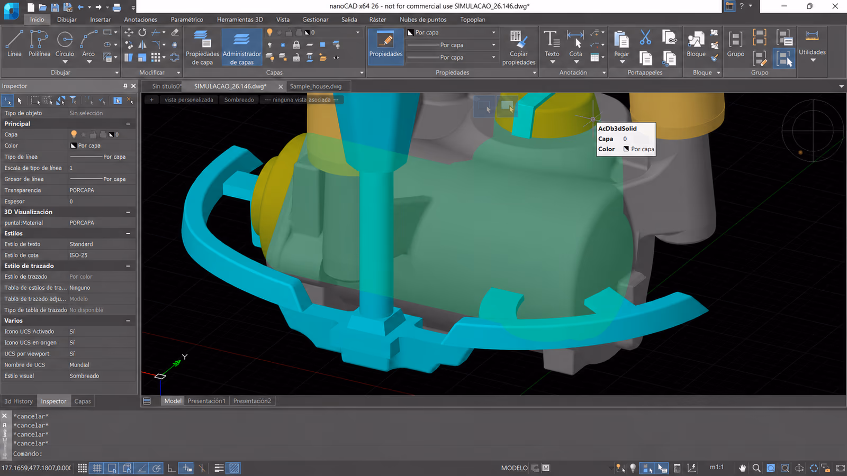Screen dimensions: 847x476
Task: Click the Rotate tool icon
Action: coord(142,32)
